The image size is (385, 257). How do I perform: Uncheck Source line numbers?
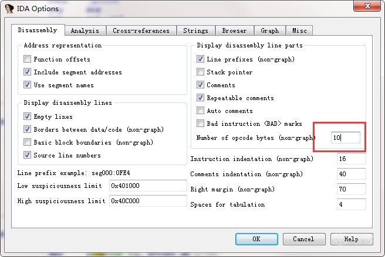click(x=27, y=155)
